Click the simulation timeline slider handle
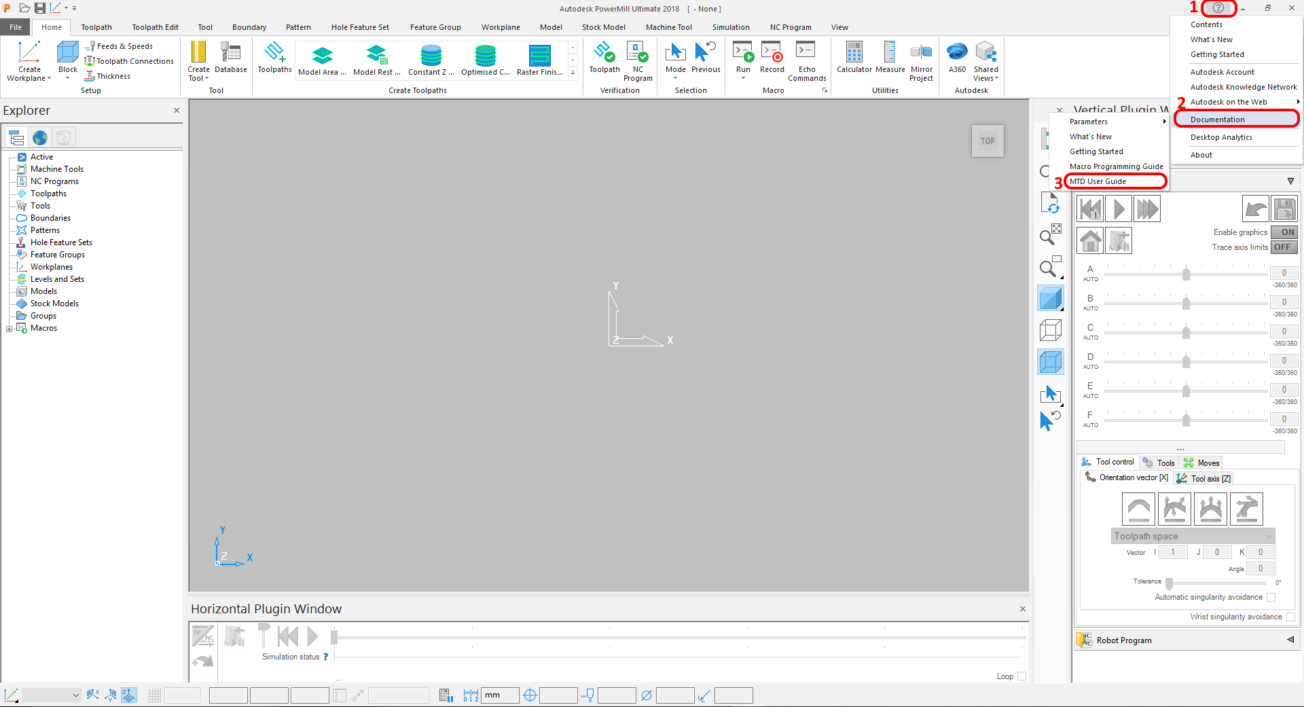The image size is (1304, 707). click(334, 637)
